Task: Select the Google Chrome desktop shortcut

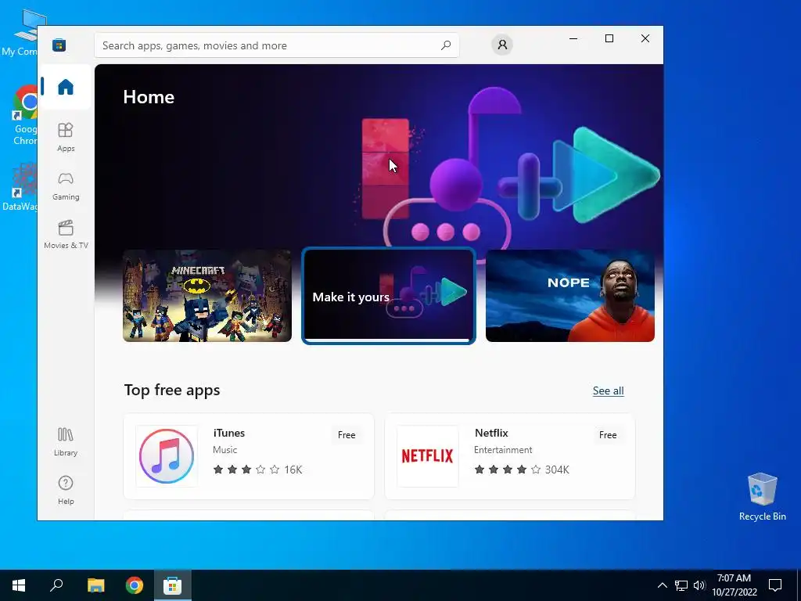Action: click(x=24, y=116)
